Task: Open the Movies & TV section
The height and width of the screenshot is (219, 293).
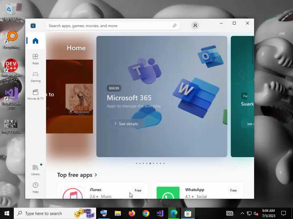Action: tap(35, 95)
